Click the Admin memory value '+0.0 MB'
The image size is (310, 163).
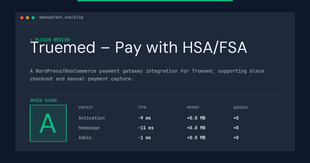196,138
